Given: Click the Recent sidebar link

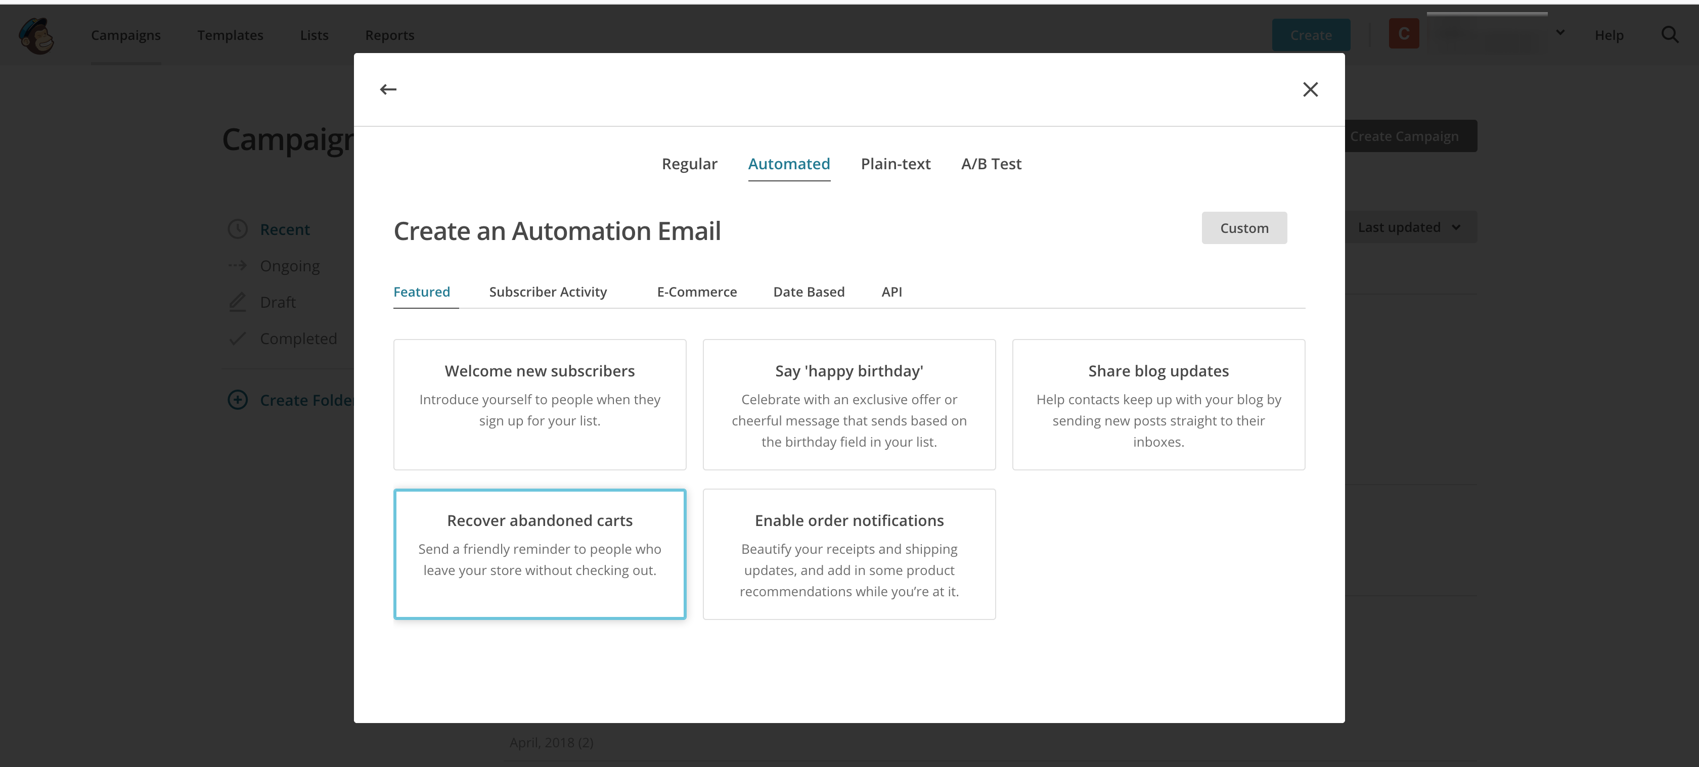Looking at the screenshot, I should [x=285, y=229].
